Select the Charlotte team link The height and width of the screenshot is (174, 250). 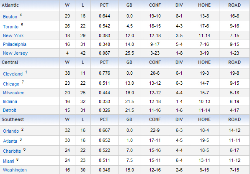point(12,151)
